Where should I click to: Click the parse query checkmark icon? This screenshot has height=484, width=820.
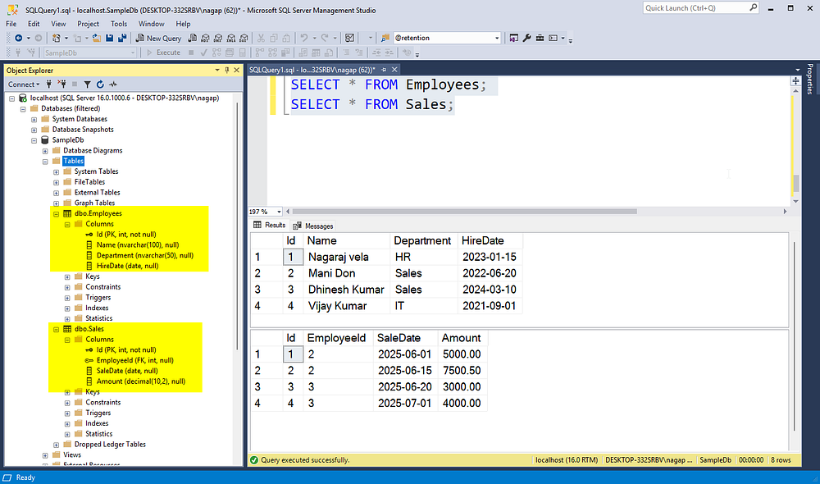pos(203,52)
